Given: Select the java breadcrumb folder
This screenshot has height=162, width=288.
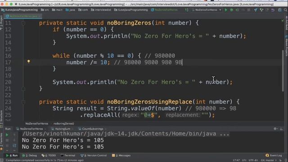Looking at the screenshot, I should tap(70, 10).
